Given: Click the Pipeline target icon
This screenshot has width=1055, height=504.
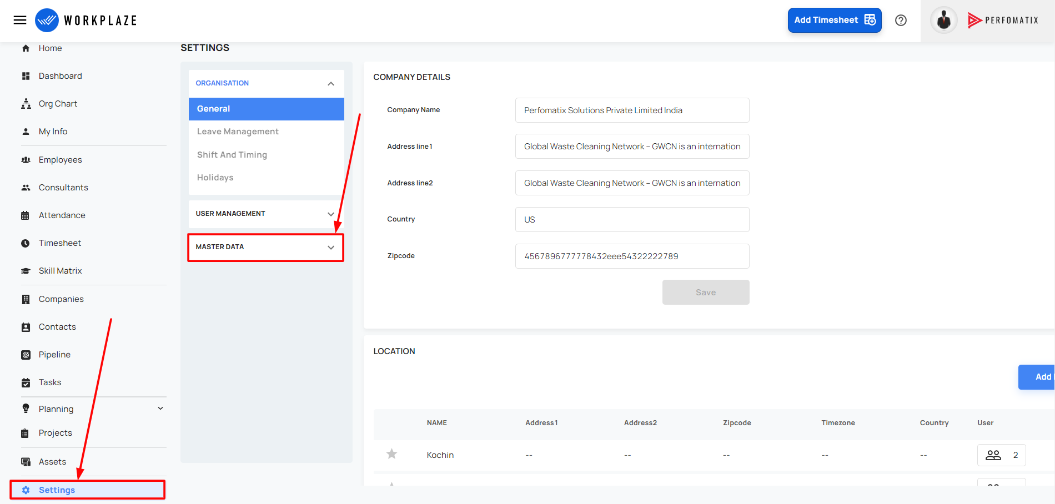Looking at the screenshot, I should coord(26,355).
